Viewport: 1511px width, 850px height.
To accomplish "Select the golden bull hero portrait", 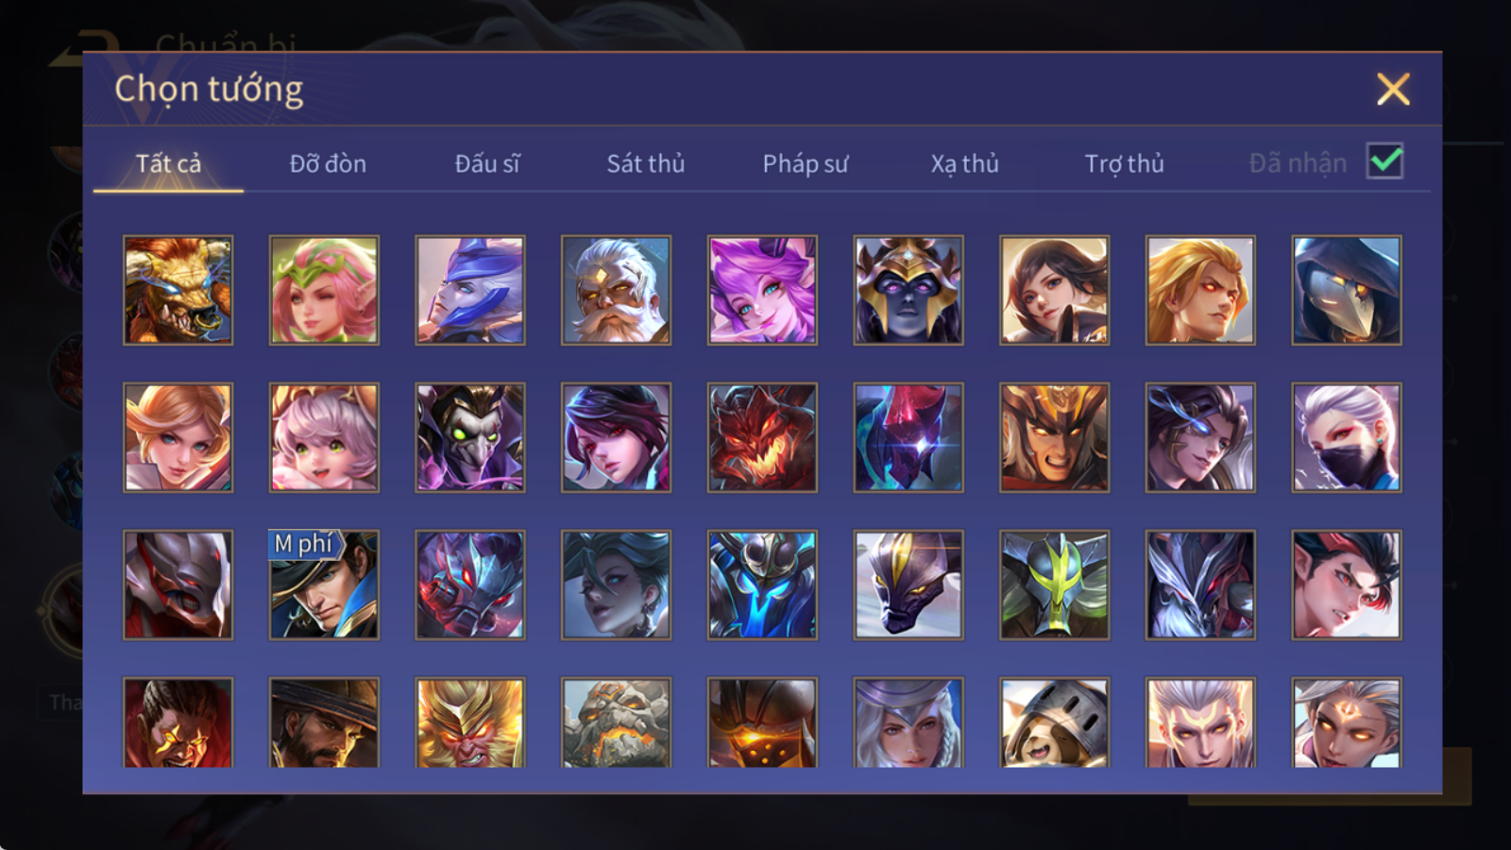I will (178, 290).
